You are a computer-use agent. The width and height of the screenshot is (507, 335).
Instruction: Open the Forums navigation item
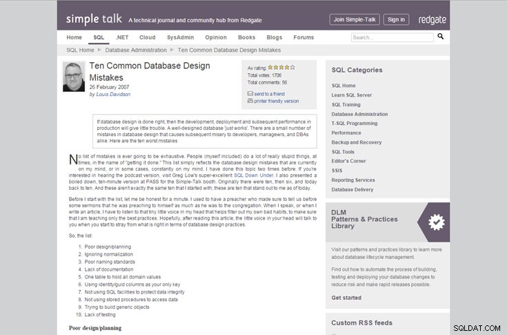(304, 37)
